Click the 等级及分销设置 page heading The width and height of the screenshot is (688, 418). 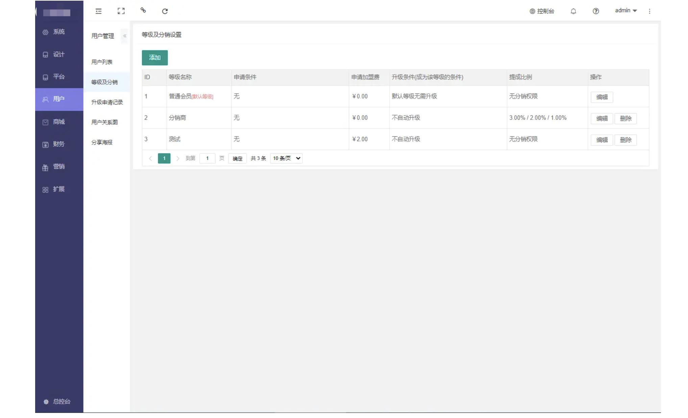pyautogui.click(x=162, y=35)
